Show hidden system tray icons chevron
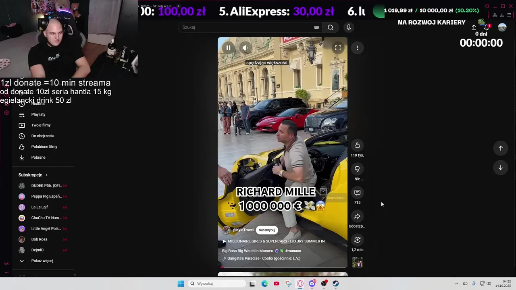The width and height of the screenshot is (516, 290). coord(456,284)
